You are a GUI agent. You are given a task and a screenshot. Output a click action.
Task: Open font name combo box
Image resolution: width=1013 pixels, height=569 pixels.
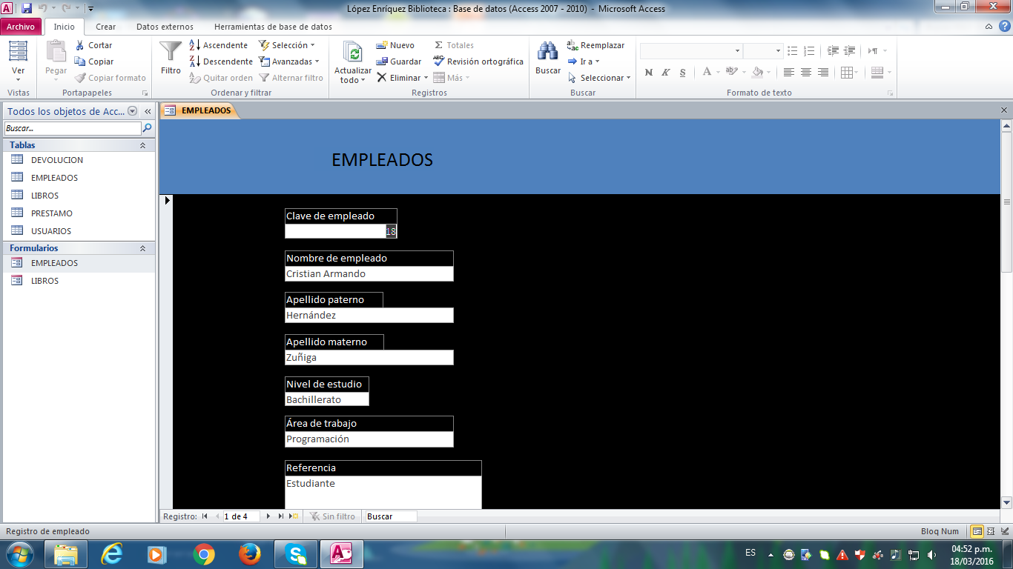[691, 51]
